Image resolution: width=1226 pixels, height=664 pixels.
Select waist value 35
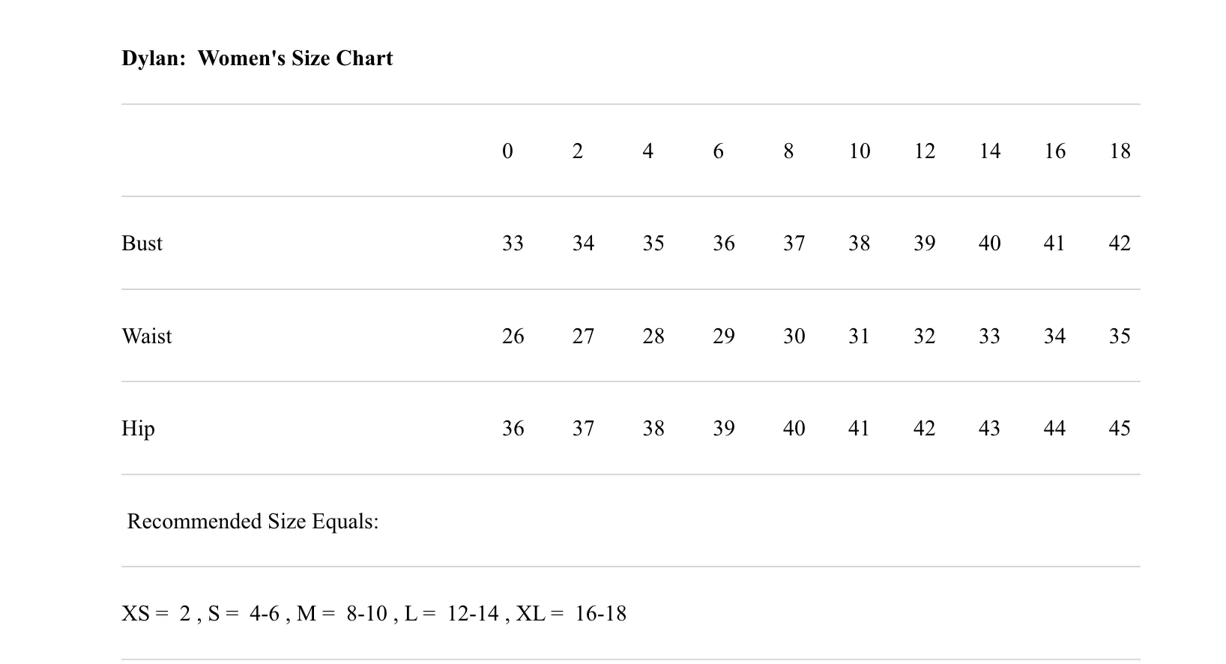point(1120,336)
